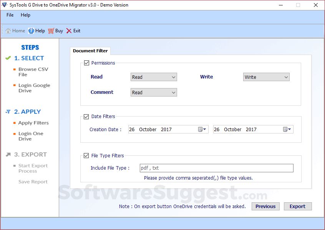Click the OneDrive credentials note text
This screenshot has height=230, width=325.
point(182,206)
